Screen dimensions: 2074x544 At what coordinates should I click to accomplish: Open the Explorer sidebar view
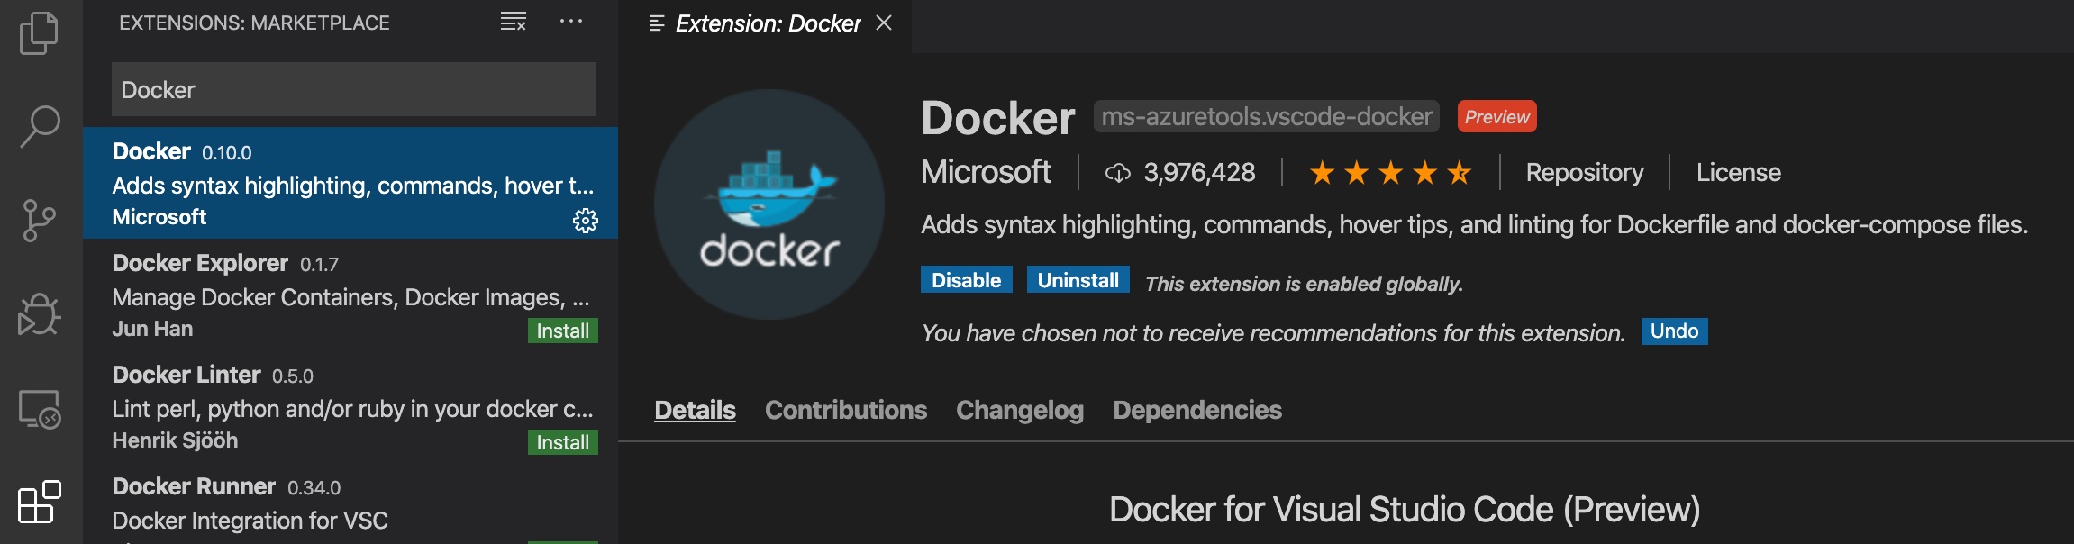pyautogui.click(x=38, y=34)
